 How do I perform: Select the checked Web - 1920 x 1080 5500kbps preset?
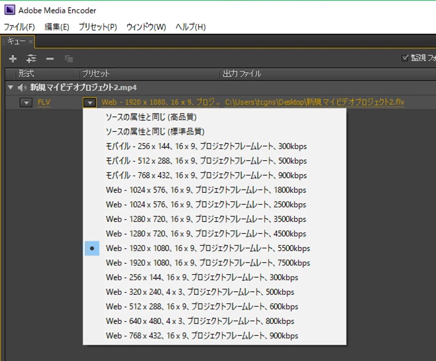tap(215, 248)
